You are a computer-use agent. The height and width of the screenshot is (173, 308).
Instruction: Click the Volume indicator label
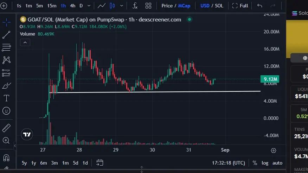pos(27,34)
